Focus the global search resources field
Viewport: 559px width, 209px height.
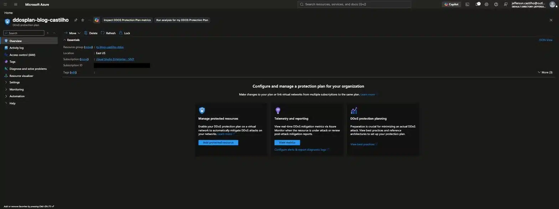[354, 4]
